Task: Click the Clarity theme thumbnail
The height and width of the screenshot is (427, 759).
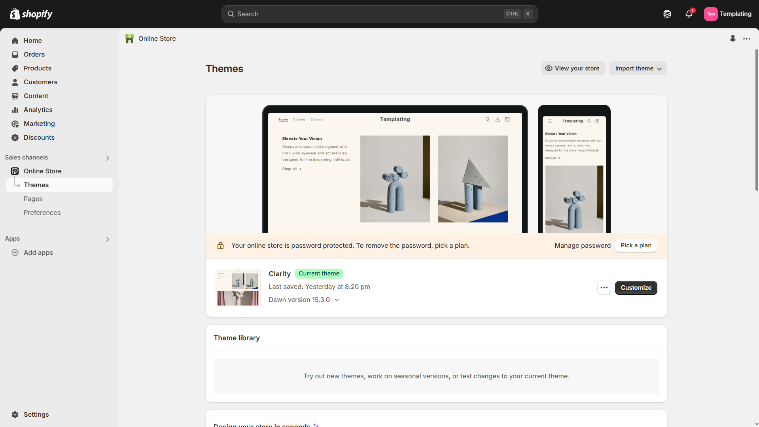Action: [x=238, y=288]
